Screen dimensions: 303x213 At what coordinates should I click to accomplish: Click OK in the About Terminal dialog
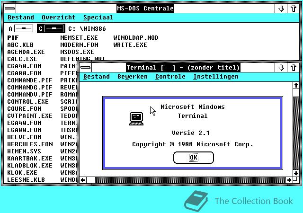(194, 158)
